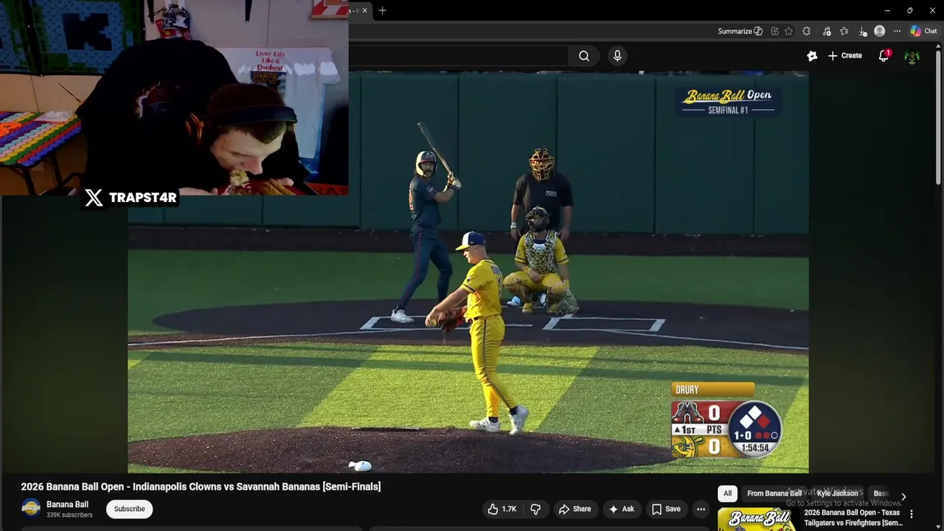The height and width of the screenshot is (531, 944).
Task: Click the in-video scoreboard graphic
Action: [x=726, y=428]
